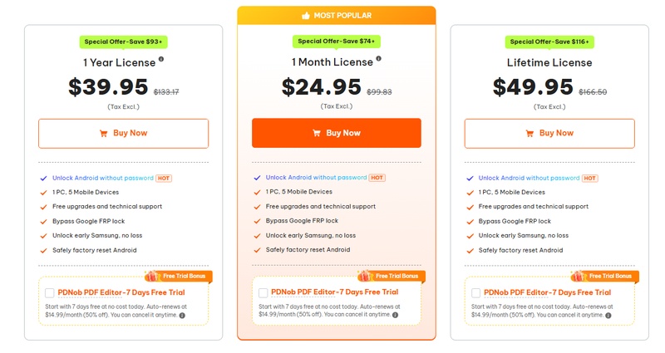Click cart icon in 1 Year Buy Now

coord(103,134)
